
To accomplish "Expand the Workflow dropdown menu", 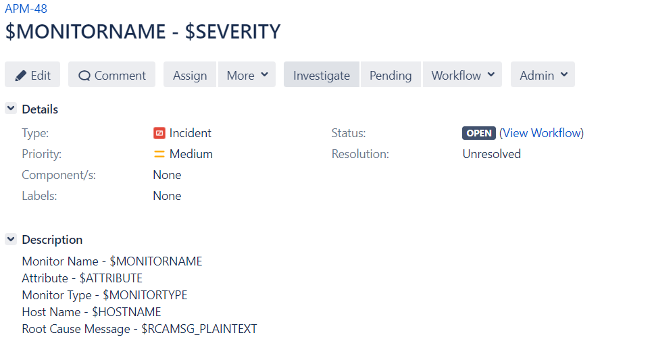I will (462, 75).
